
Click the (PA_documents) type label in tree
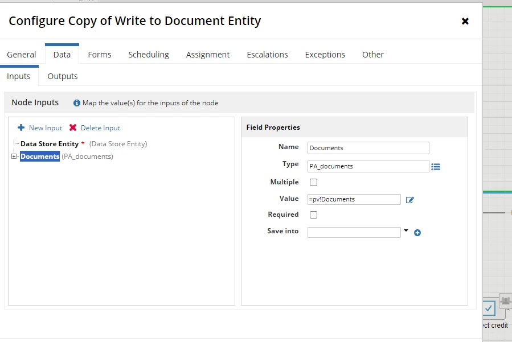tap(88, 156)
